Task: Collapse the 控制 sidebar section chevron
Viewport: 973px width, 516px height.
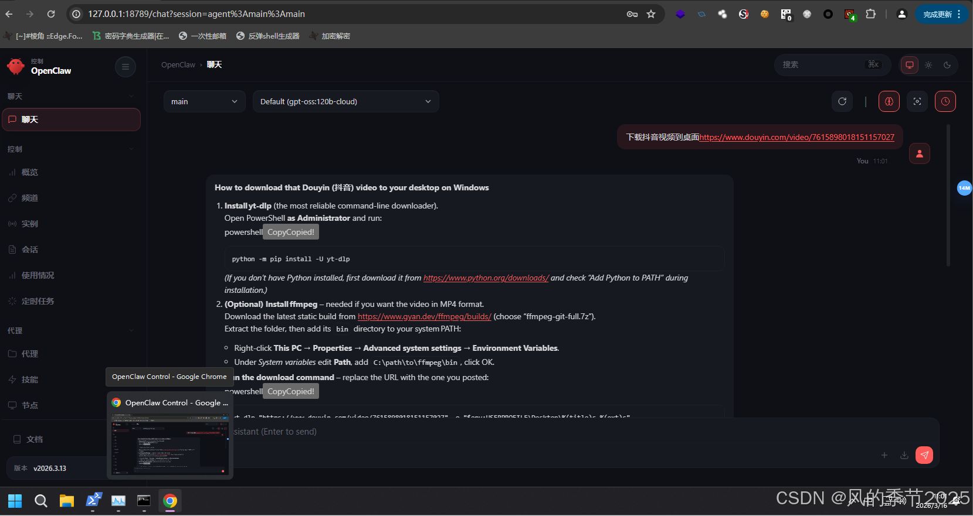Action: (131, 149)
